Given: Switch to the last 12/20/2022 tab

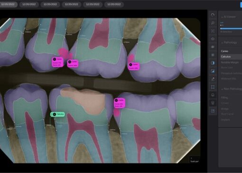Looking at the screenshot, I should (x=114, y=4).
